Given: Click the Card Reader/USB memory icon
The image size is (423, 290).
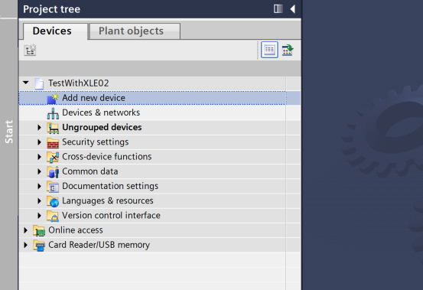Looking at the screenshot, I should [x=39, y=246].
